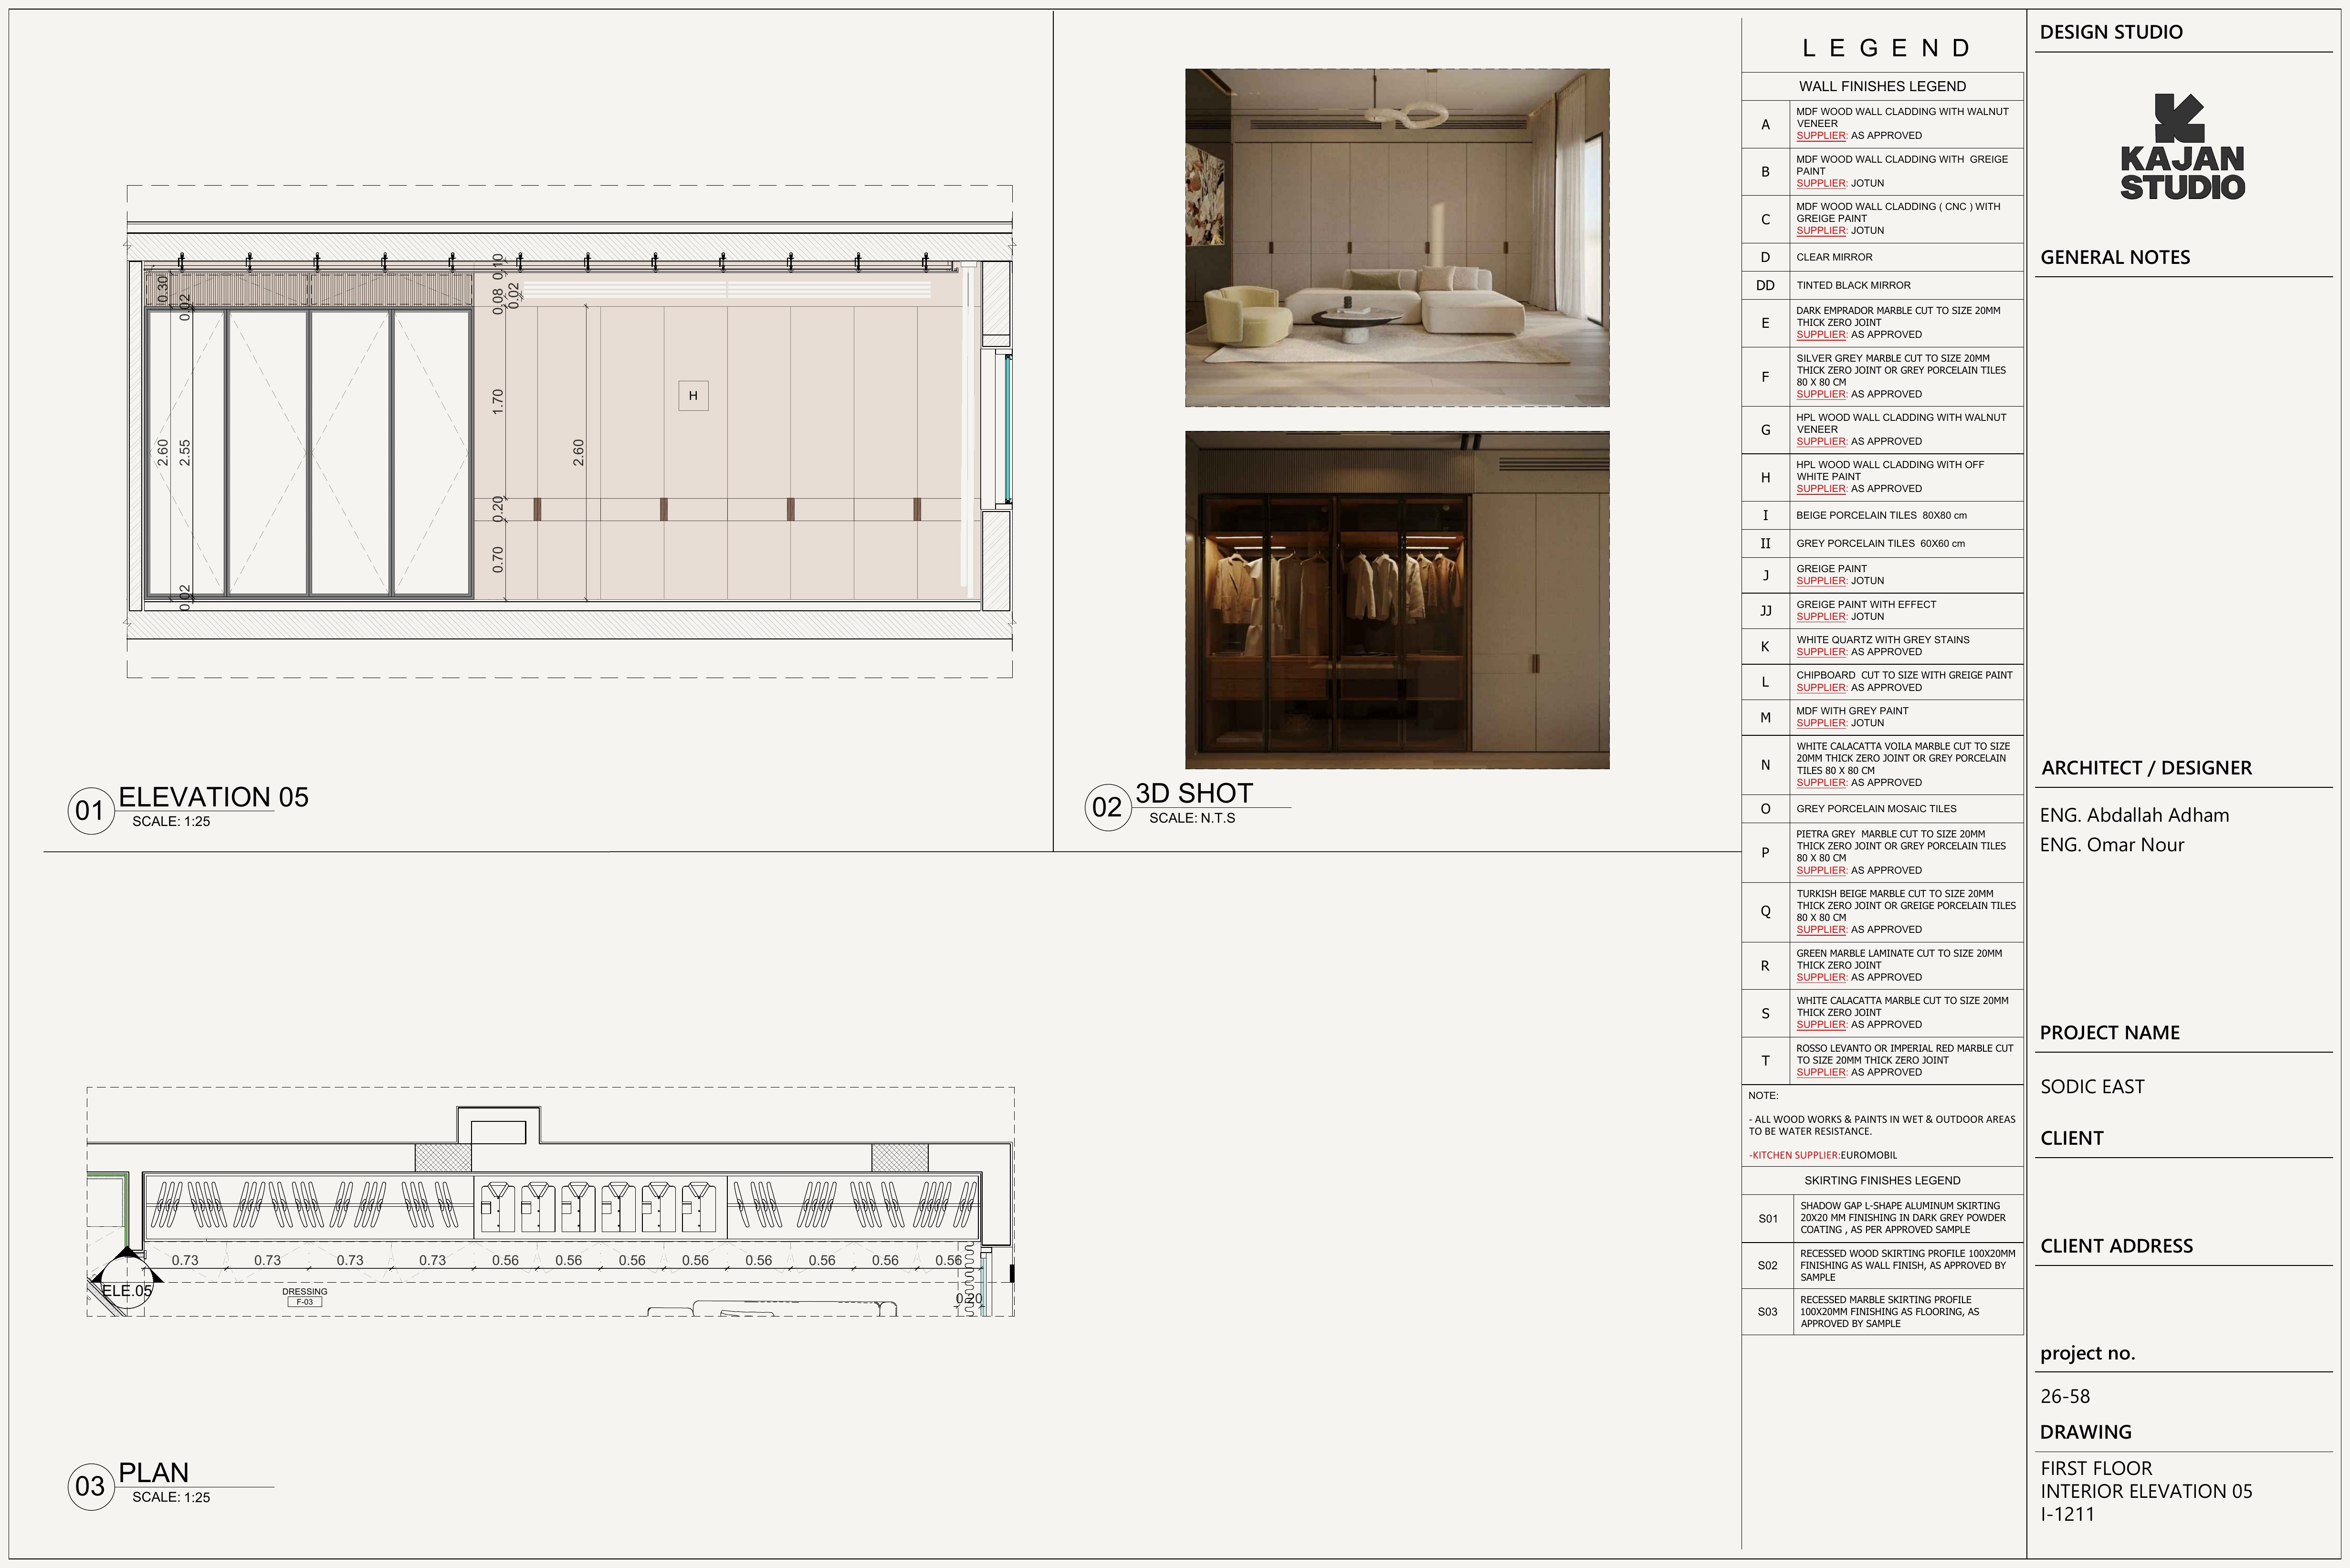2350x1568 pixels.
Task: Select legend row C CNC wall cladding
Action: 1882,219
